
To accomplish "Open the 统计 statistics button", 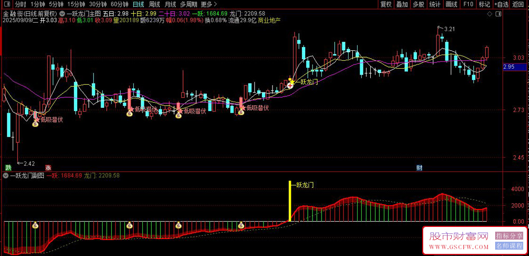I will click(x=435, y=4).
